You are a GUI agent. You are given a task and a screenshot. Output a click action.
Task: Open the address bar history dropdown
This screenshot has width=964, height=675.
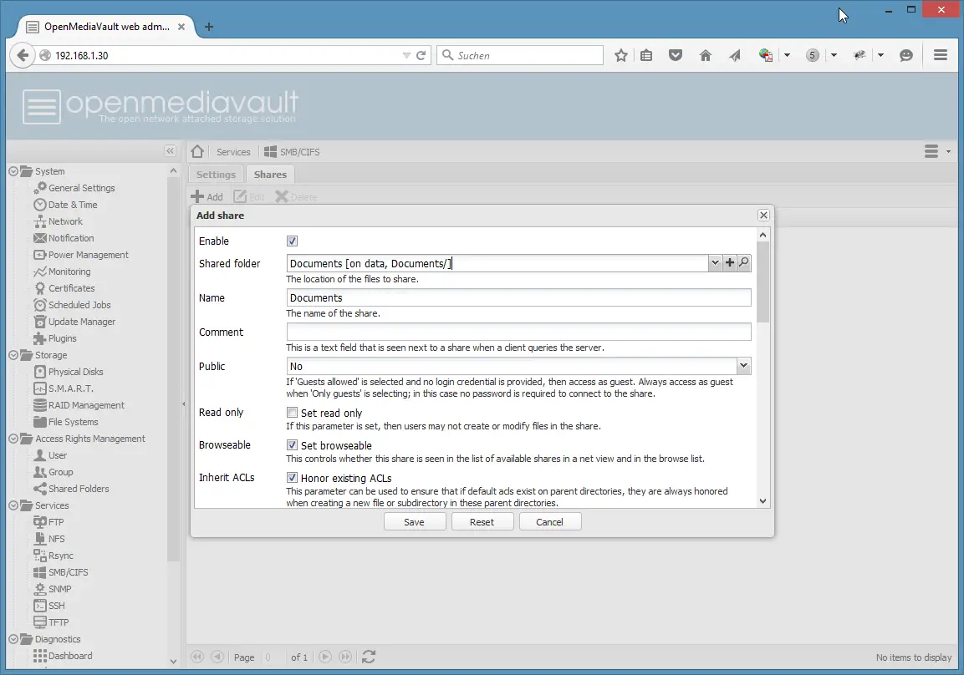406,55
